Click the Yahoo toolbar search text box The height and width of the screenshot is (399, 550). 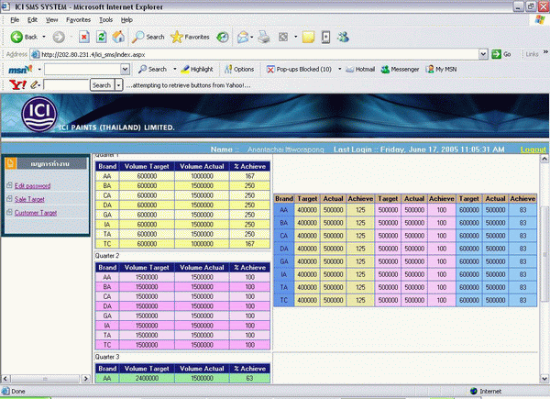click(66, 85)
